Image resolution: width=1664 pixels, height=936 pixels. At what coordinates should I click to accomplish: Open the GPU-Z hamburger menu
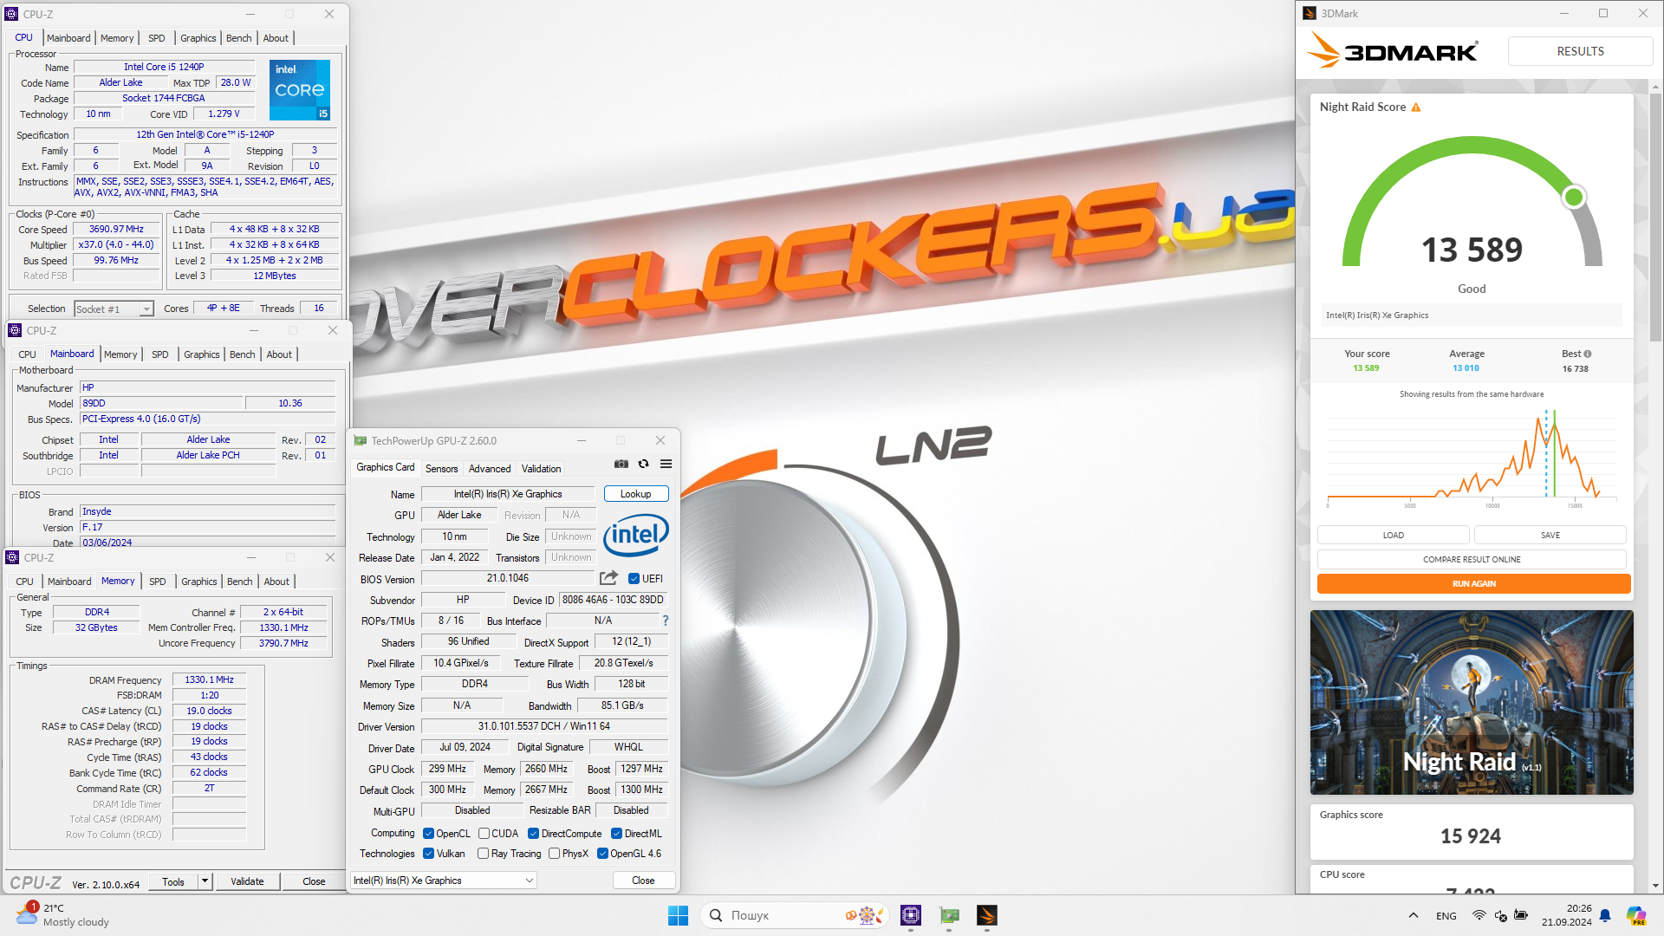click(666, 464)
